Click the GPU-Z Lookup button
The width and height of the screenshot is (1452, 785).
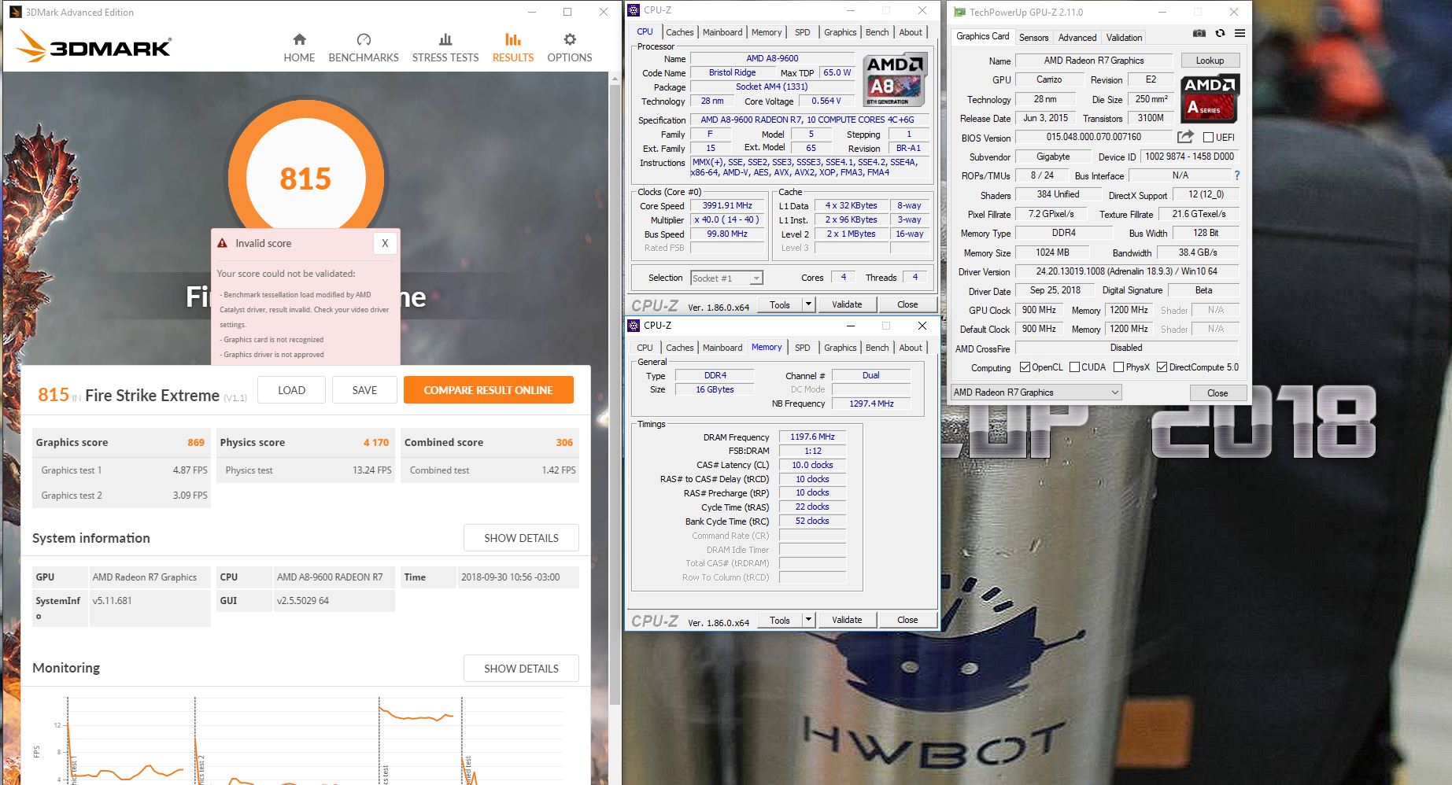1210,61
